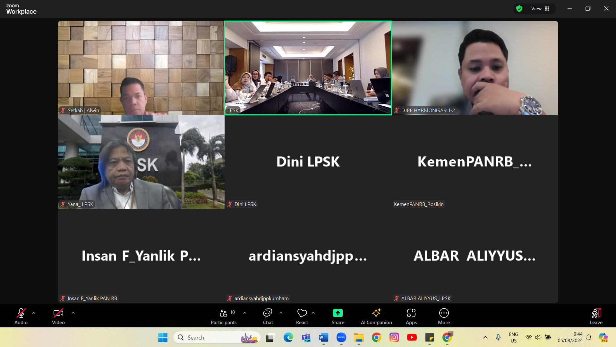This screenshot has height=347, width=616.
Task: Select DJPP HARMONISASI I-2 video tile
Action: pyautogui.click(x=475, y=68)
